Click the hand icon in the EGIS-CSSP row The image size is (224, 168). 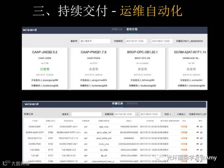(202, 127)
